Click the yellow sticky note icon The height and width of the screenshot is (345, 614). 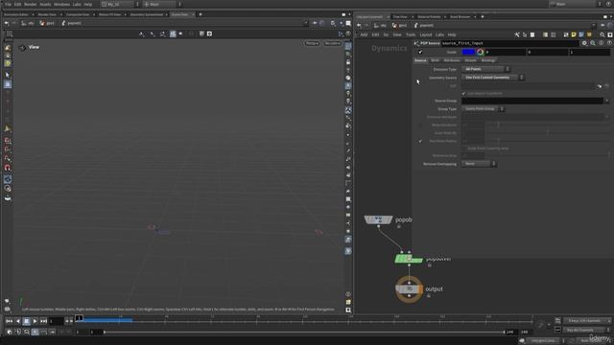[x=574, y=34]
